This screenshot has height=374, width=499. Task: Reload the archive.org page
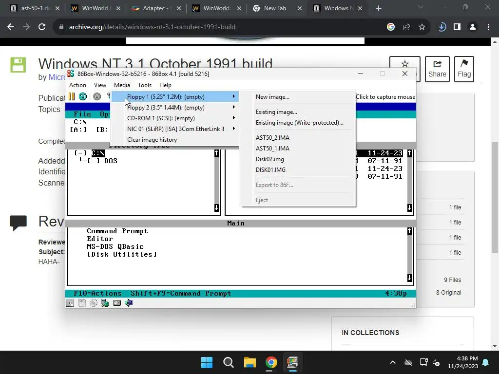coord(42,27)
